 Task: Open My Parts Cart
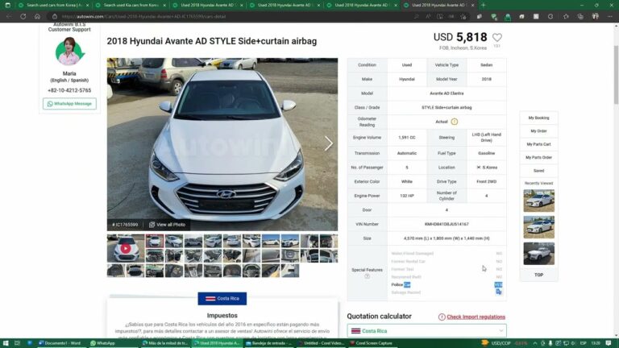tap(538, 144)
